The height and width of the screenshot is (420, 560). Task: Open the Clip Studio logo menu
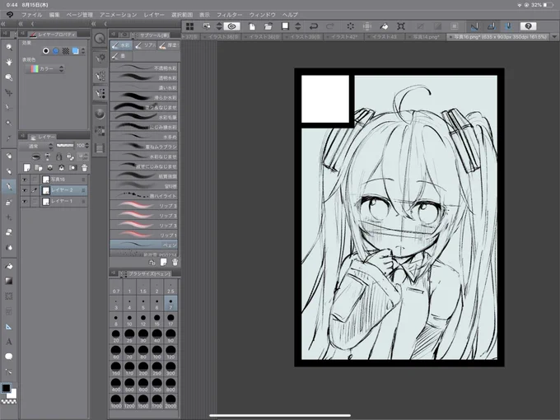pyautogui.click(x=10, y=15)
